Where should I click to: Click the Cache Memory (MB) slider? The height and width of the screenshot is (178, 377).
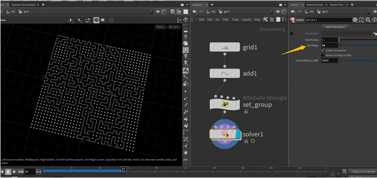point(358,61)
